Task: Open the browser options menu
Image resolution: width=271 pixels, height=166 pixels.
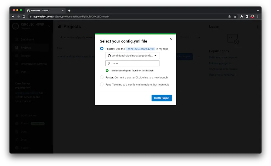Action: 257,16
